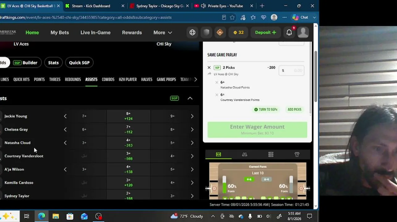Open the court view tab in game tracker
Screen dimensions: 397x222
218,154
